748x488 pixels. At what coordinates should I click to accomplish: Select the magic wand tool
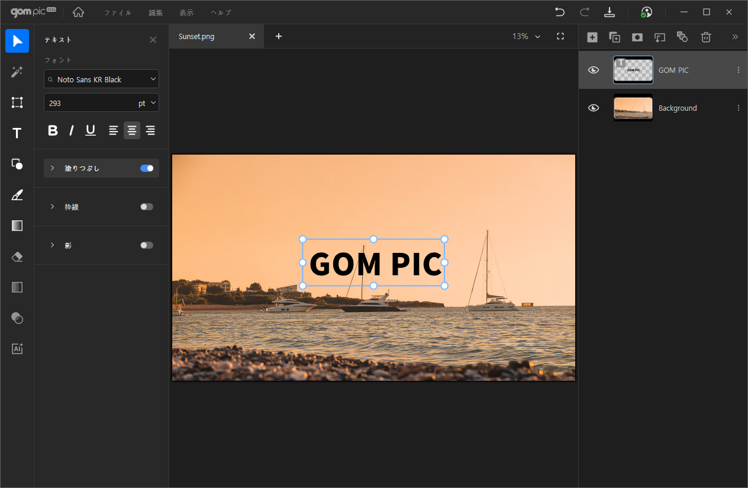tap(17, 72)
